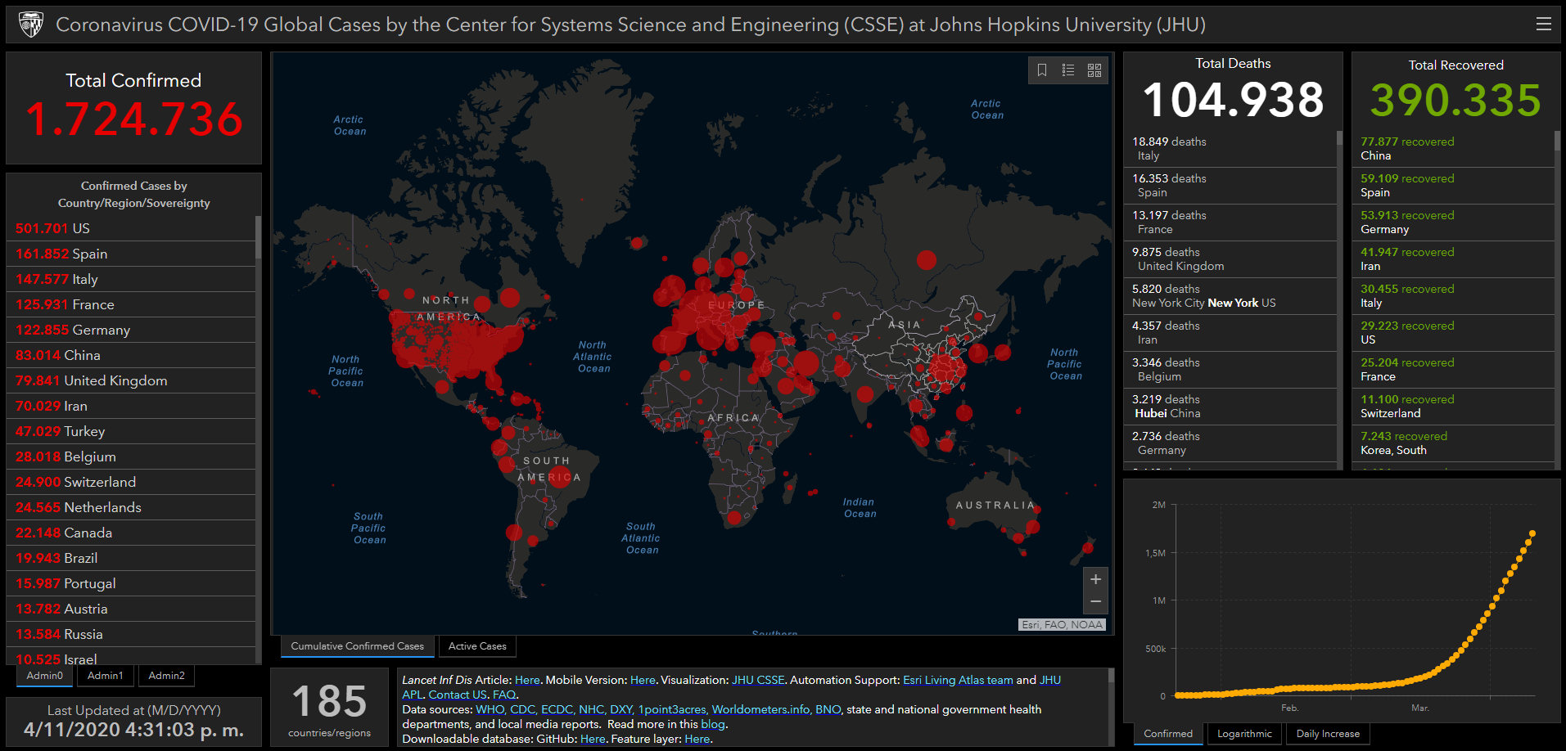
Task: Open the FAQ link
Action: tap(503, 695)
